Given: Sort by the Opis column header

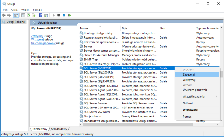Looking at the screenshot, I should (x=139, y=28).
